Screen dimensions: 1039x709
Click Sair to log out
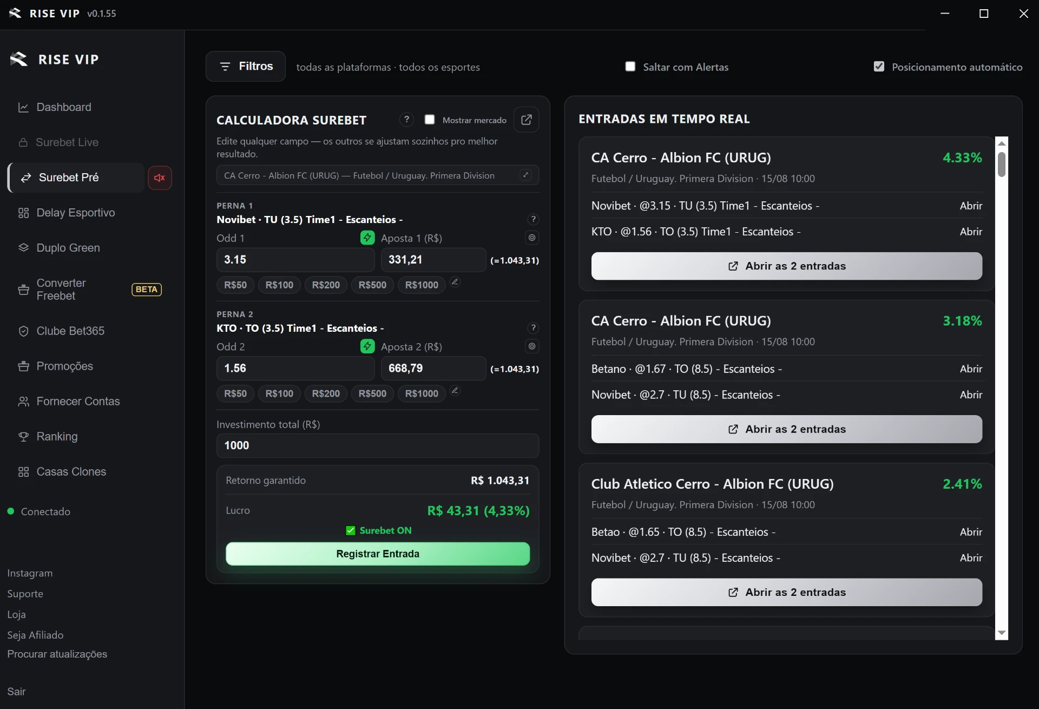(16, 692)
